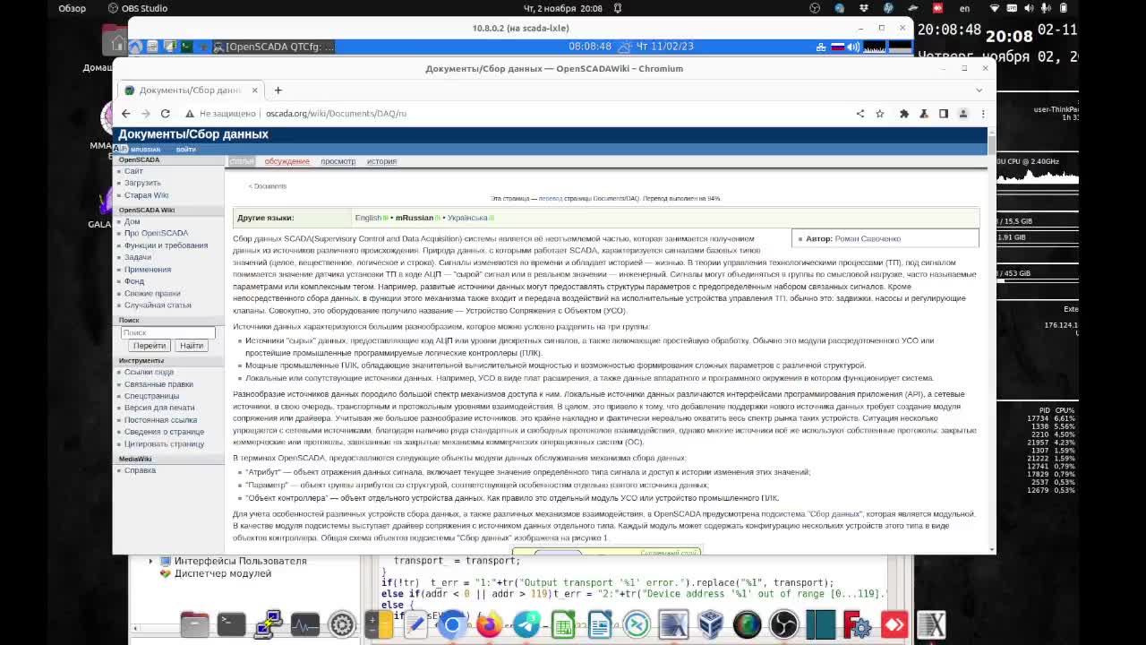This screenshot has height=645, width=1146.
Task: Click the not-secure warning icon in address bar
Action: 190,114
